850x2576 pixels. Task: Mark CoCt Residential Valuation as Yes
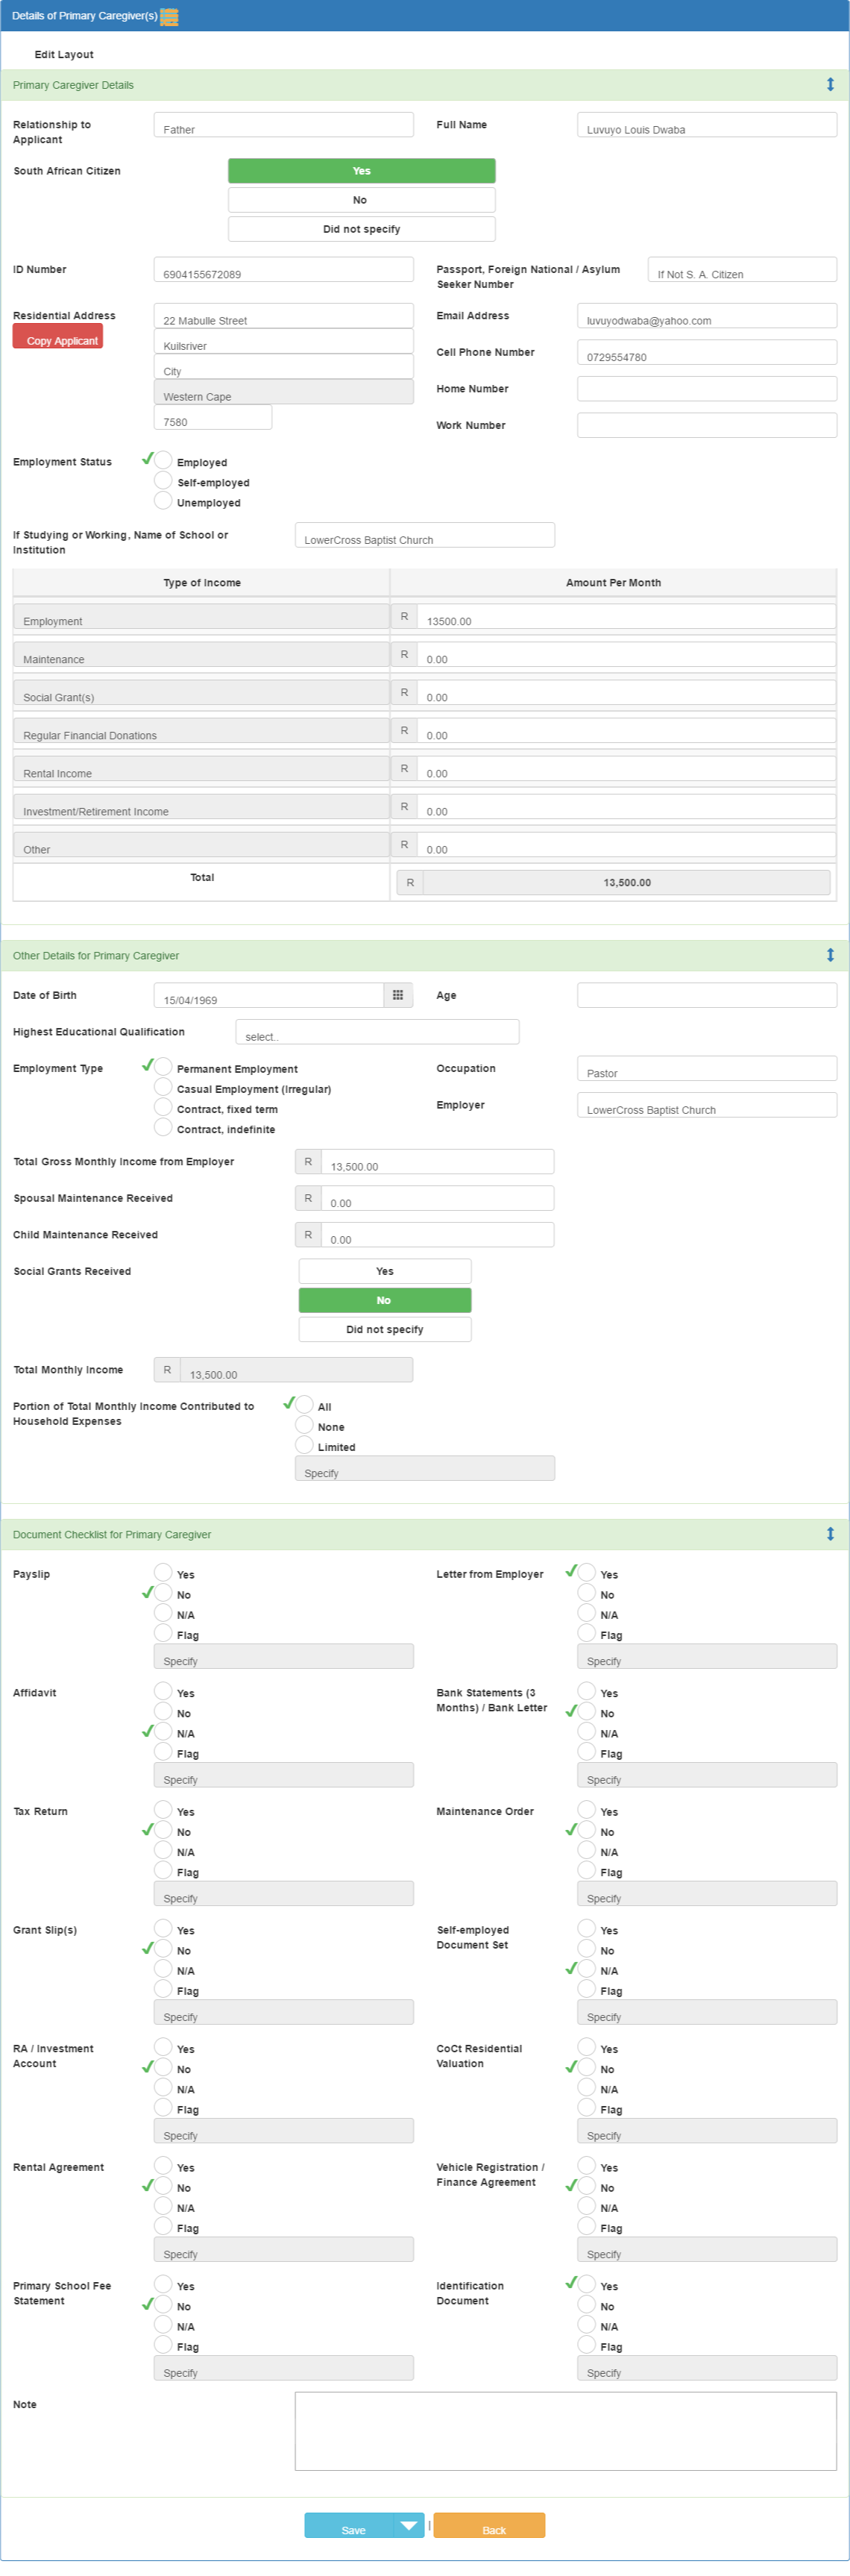click(587, 2047)
